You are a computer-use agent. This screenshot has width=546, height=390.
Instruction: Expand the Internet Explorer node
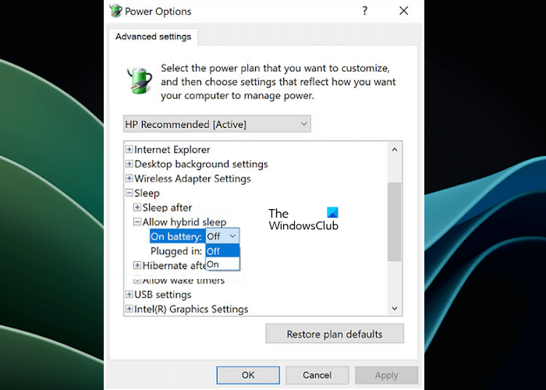tap(129, 150)
